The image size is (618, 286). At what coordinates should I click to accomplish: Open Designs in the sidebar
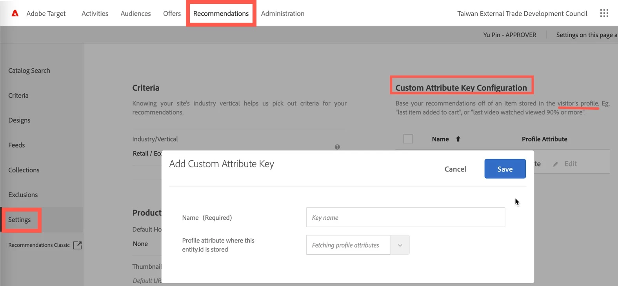point(19,120)
